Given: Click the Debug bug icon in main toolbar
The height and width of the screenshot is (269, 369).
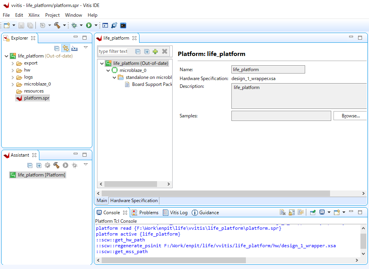Looking at the screenshot, I should tap(74, 25).
